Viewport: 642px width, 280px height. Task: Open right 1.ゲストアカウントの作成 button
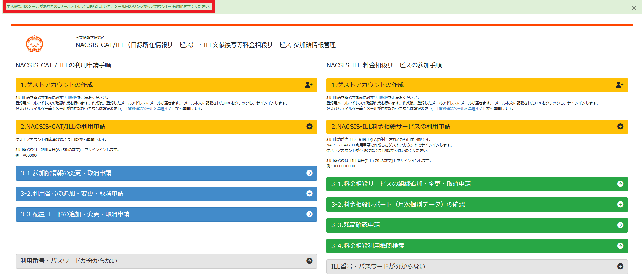(x=477, y=85)
